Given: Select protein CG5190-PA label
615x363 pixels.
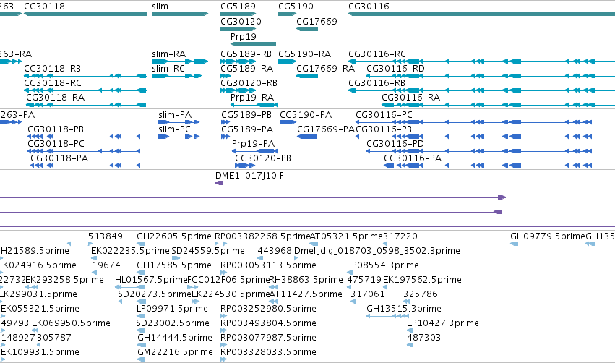Looking at the screenshot, I should 306,114.
